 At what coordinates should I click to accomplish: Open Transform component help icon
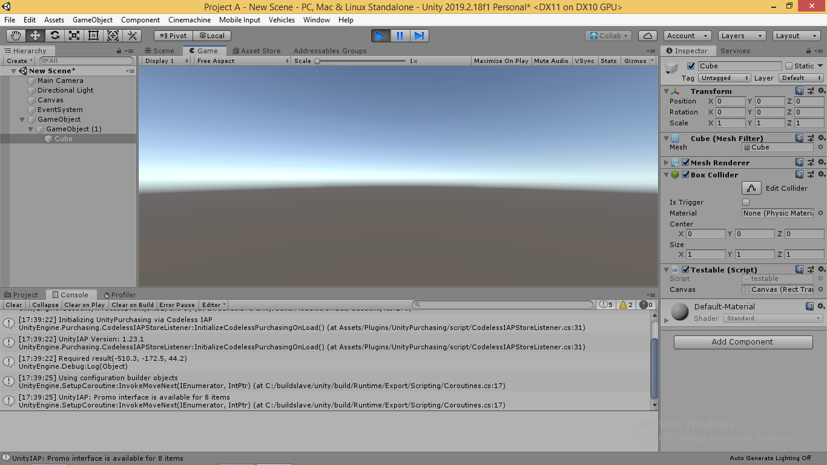[x=800, y=91]
